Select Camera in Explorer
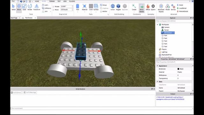This screenshot has width=204, height=115. [x=167, y=27]
